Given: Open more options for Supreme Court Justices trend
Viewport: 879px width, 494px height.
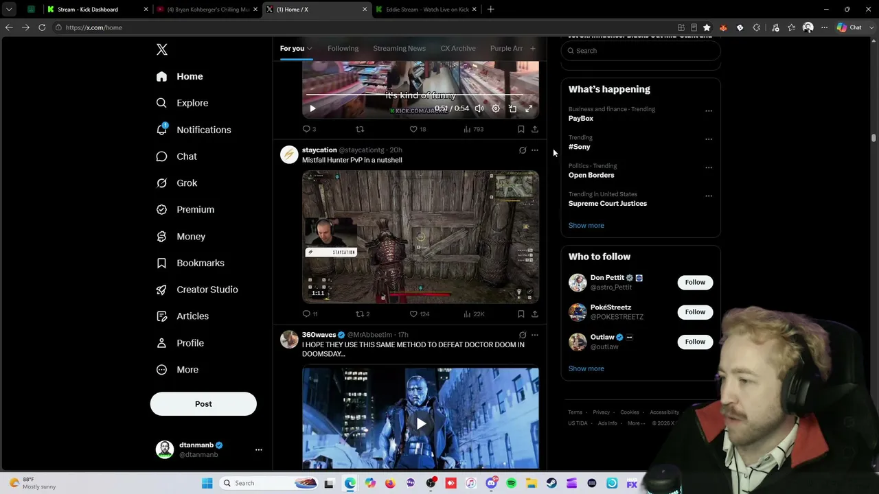Looking at the screenshot, I should pyautogui.click(x=709, y=196).
